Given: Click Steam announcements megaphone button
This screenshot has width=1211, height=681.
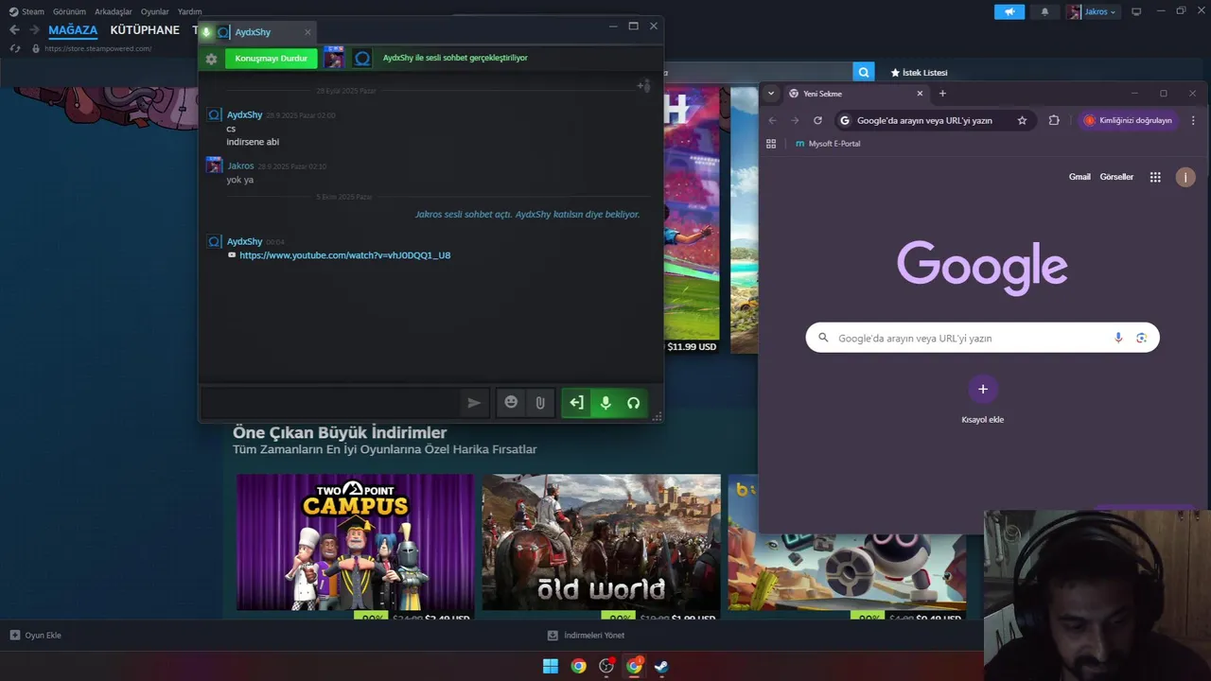Looking at the screenshot, I should [x=1009, y=12].
